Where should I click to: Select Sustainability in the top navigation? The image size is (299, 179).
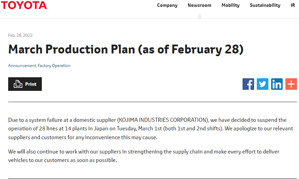point(265,5)
